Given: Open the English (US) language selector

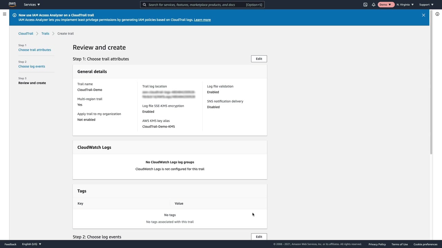Looking at the screenshot, I should [31, 244].
